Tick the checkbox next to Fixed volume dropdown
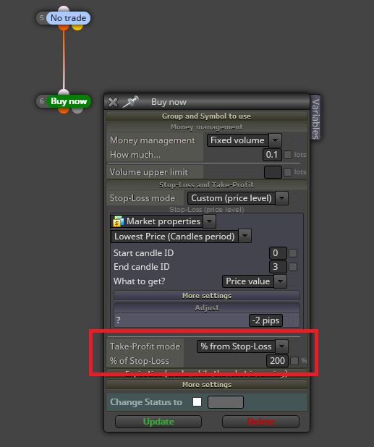Image resolution: width=374 pixels, height=447 pixels. 288,140
